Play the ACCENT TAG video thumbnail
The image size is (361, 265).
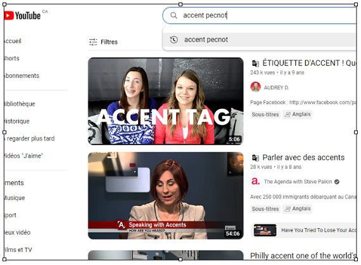tap(165, 101)
